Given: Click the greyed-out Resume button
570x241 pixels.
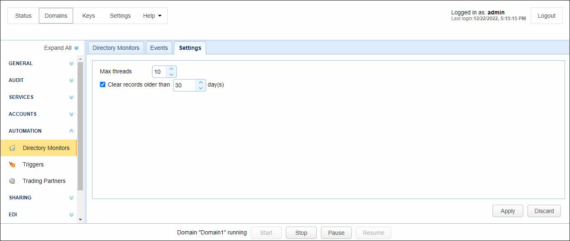Looking at the screenshot, I should point(373,233).
